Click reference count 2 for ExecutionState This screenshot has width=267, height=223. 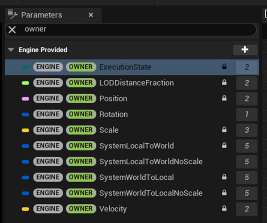(246, 67)
